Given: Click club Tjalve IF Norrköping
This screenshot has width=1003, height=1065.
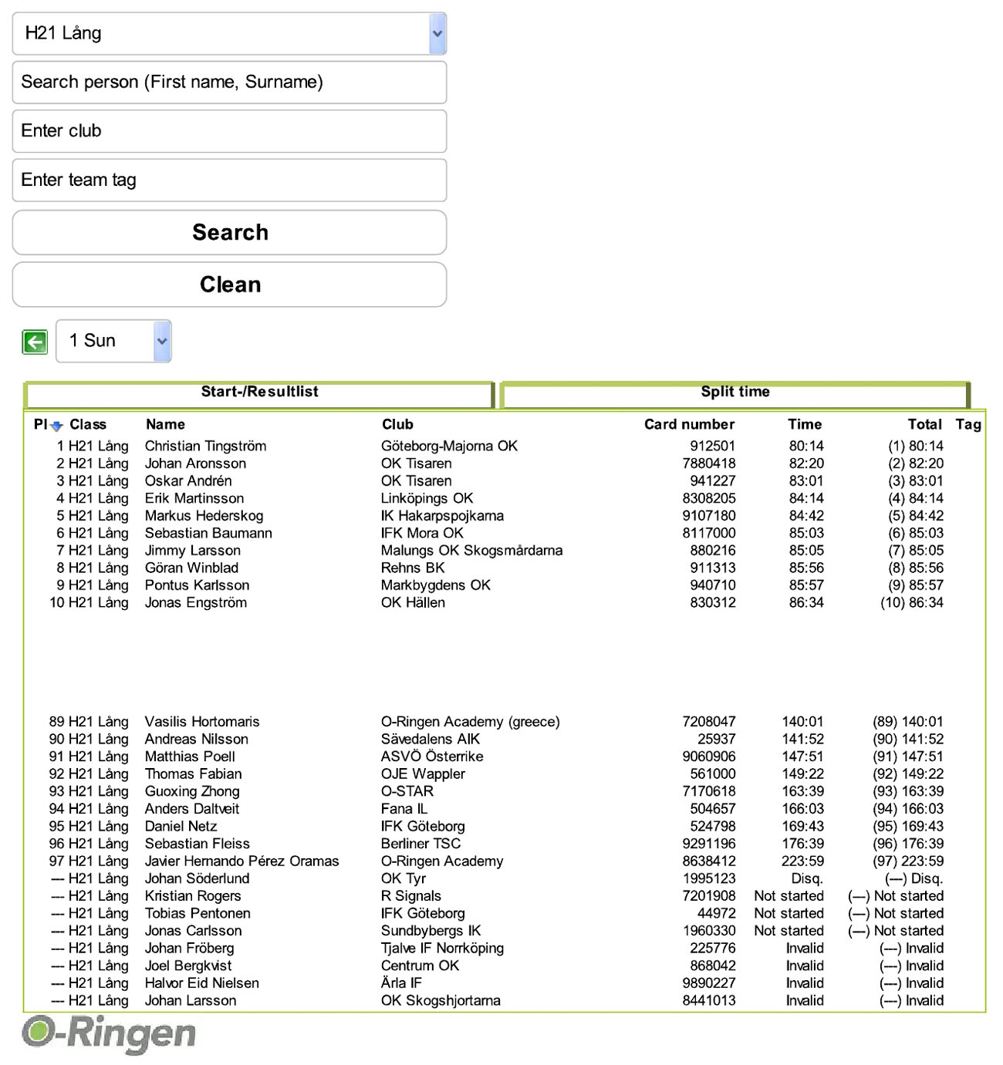Looking at the screenshot, I should point(442,948).
